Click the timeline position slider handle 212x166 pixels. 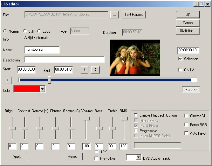coord(49,80)
